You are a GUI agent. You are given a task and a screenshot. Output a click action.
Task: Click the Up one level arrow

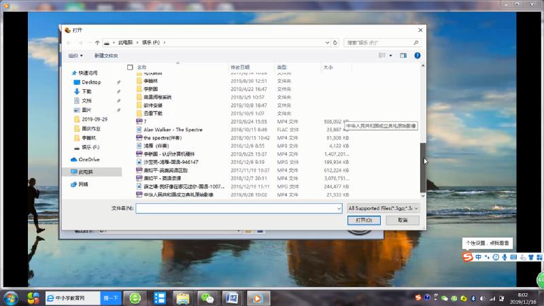[97, 42]
